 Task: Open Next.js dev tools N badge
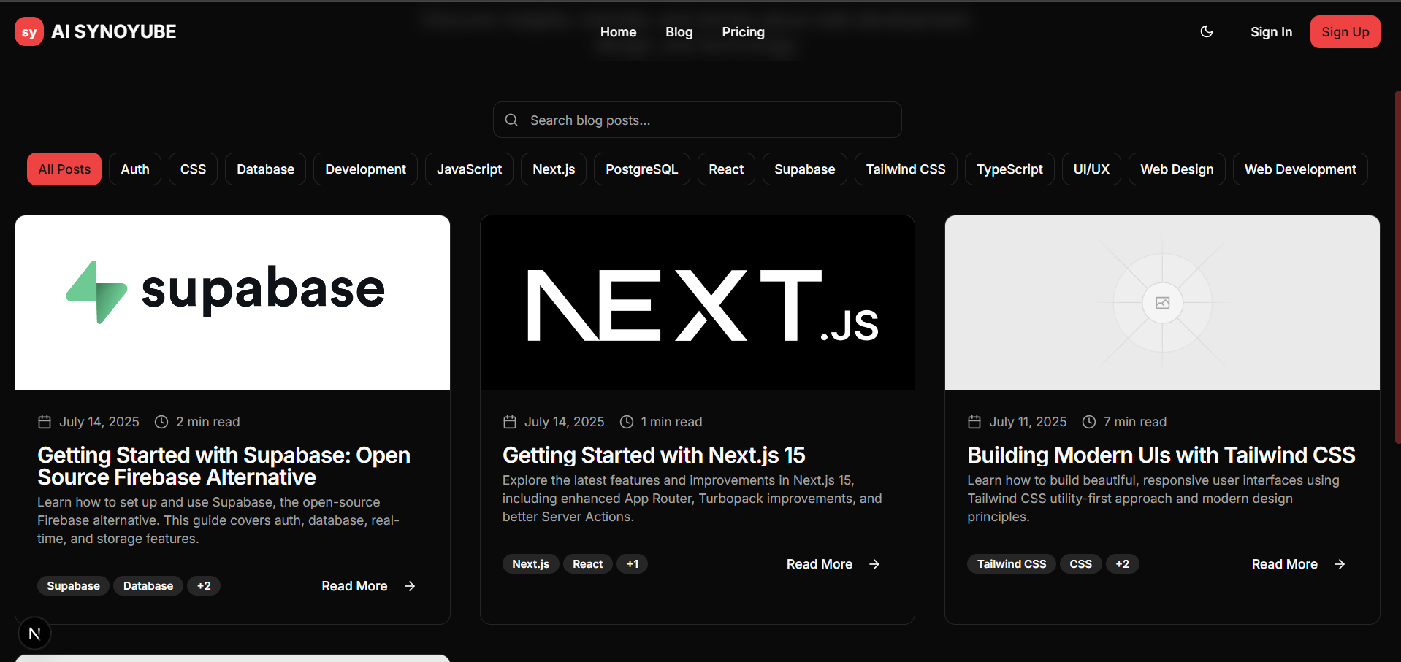pos(34,634)
